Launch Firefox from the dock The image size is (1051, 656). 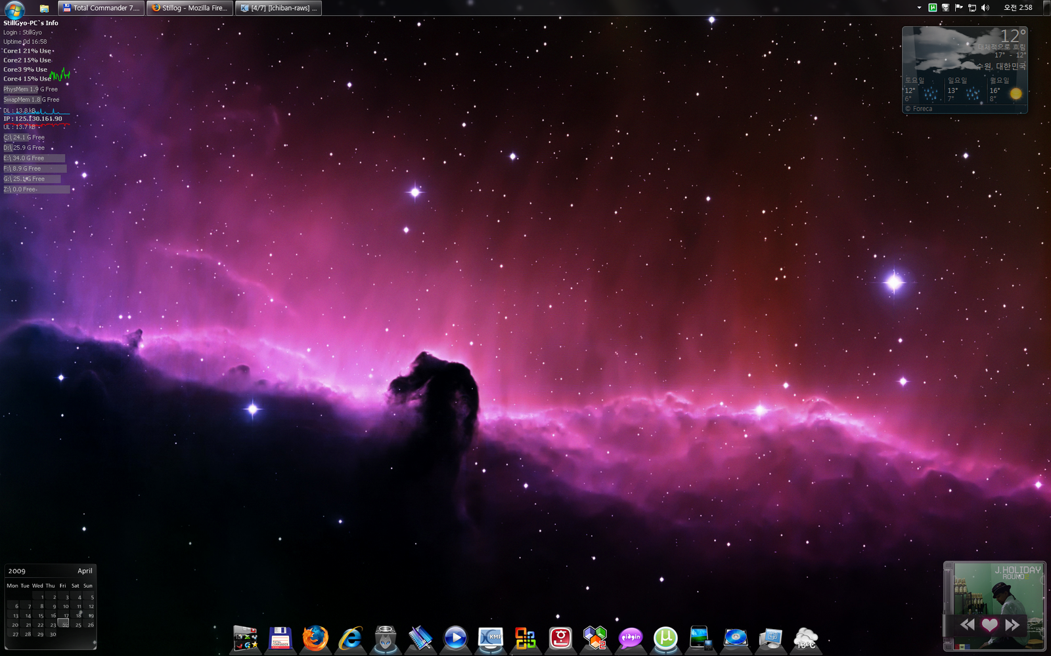point(315,638)
